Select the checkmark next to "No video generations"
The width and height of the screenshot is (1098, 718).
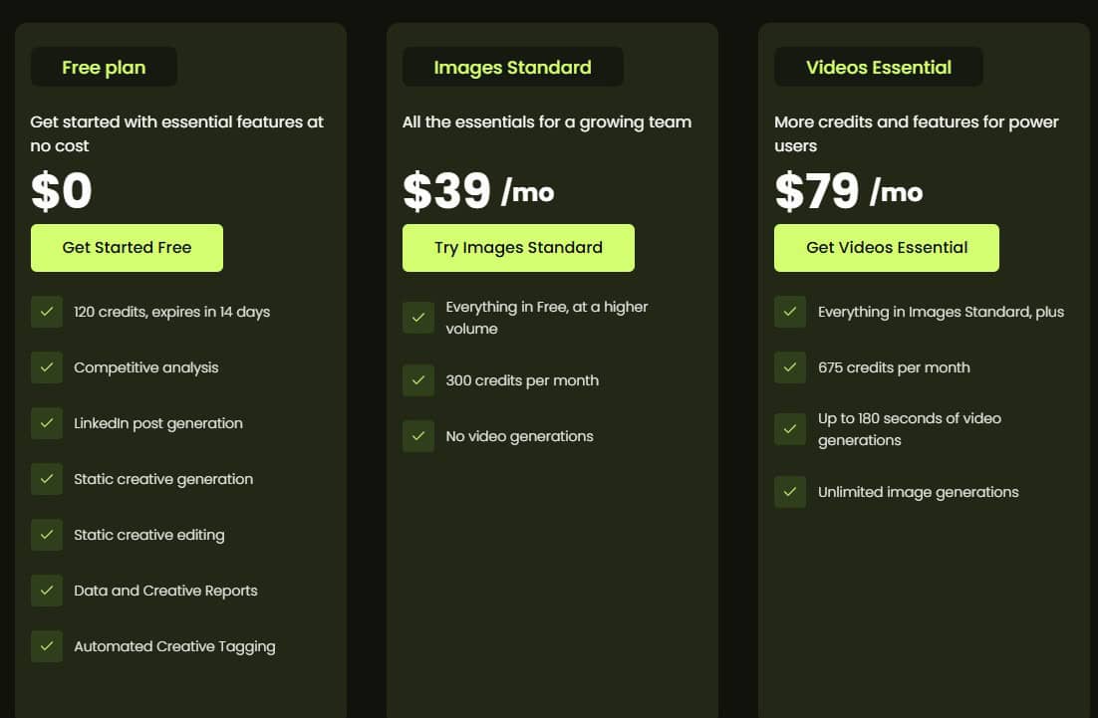[418, 436]
